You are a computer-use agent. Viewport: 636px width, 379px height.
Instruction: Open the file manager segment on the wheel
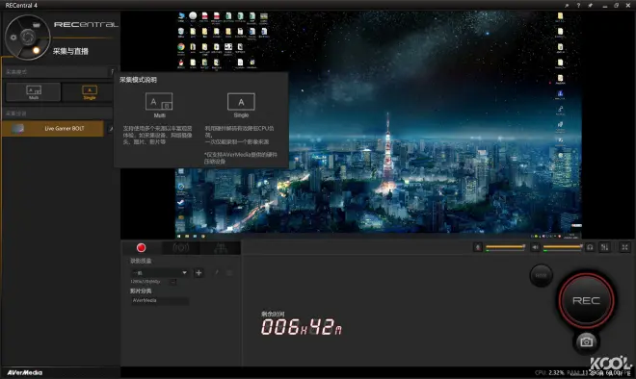(36, 25)
